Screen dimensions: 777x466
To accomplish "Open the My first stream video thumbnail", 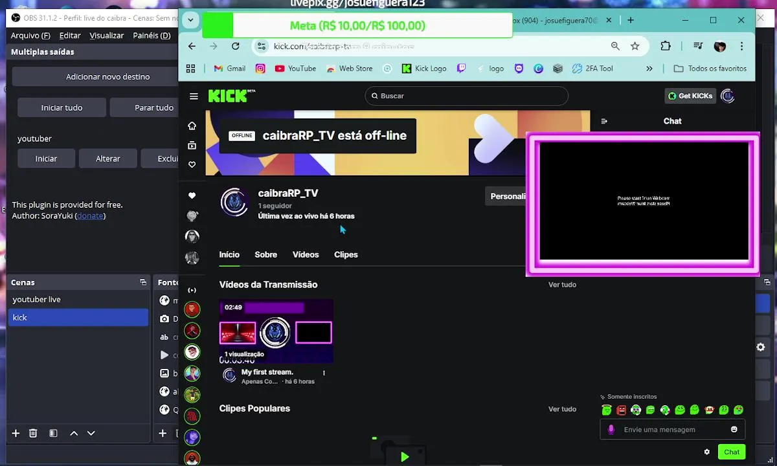I will (x=276, y=331).
